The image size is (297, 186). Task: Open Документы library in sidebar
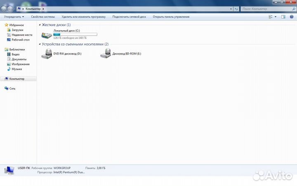[x=19, y=59]
